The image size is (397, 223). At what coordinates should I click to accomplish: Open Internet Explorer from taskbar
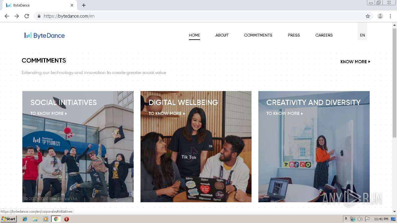click(x=25, y=219)
